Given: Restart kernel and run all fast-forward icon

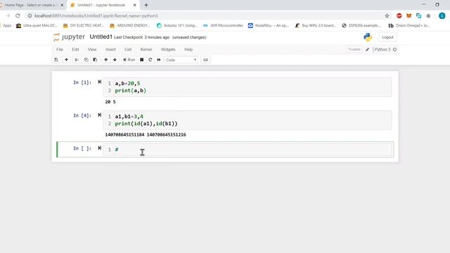Looking at the screenshot, I should coord(159,60).
